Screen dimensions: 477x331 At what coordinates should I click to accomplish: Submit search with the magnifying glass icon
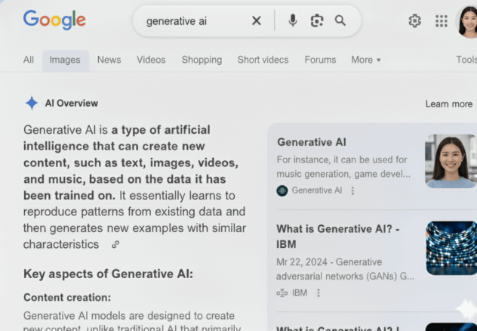click(x=340, y=20)
